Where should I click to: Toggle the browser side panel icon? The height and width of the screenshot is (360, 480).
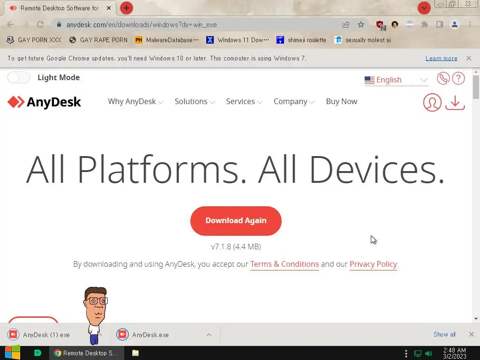click(440, 24)
